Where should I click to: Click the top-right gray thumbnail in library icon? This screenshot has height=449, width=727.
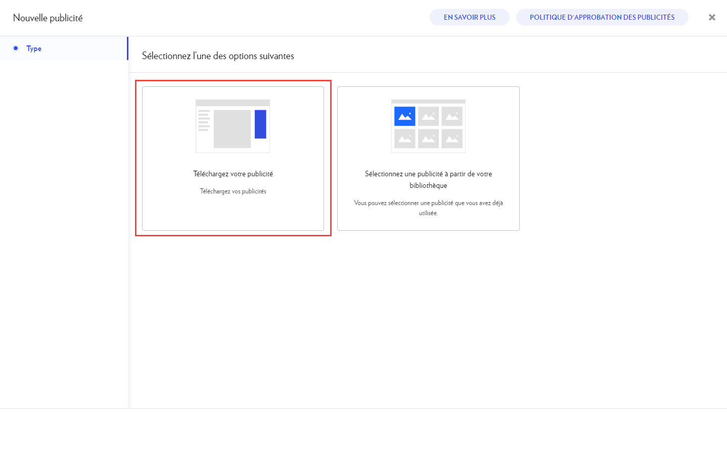(x=452, y=116)
